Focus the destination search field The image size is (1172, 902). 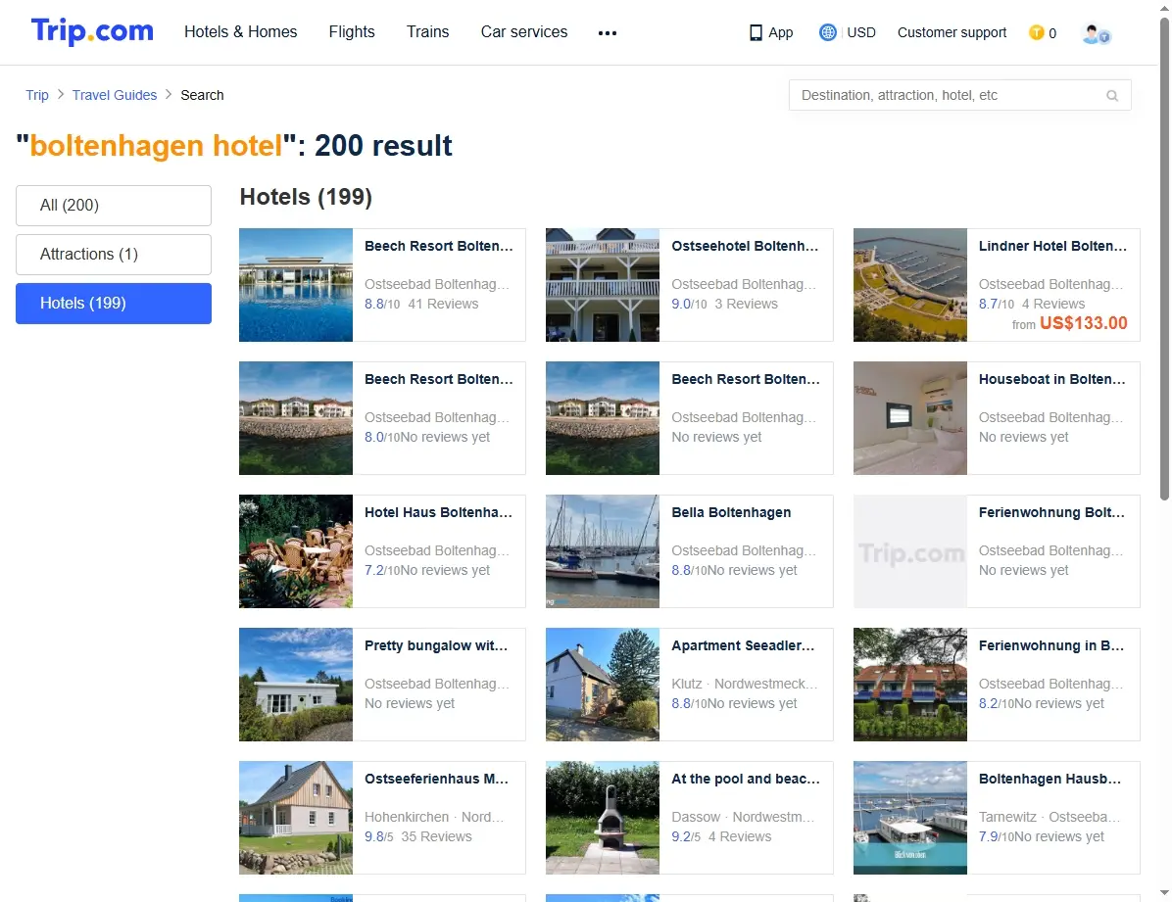(x=959, y=96)
